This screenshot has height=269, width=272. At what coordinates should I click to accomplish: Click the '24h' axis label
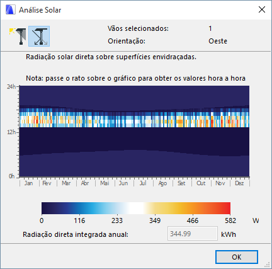tap(11, 87)
